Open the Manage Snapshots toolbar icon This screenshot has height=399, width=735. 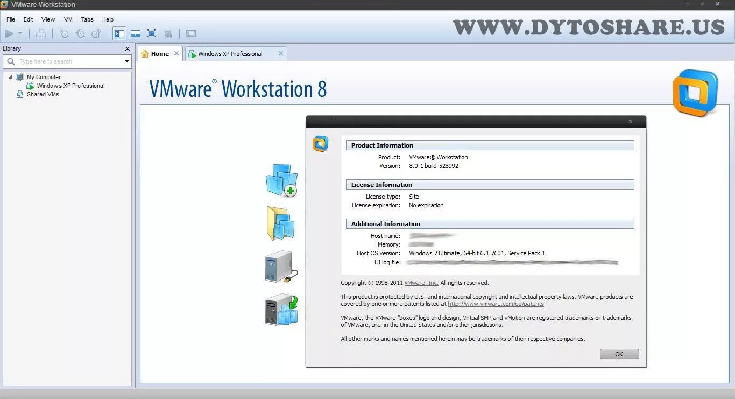(x=96, y=33)
